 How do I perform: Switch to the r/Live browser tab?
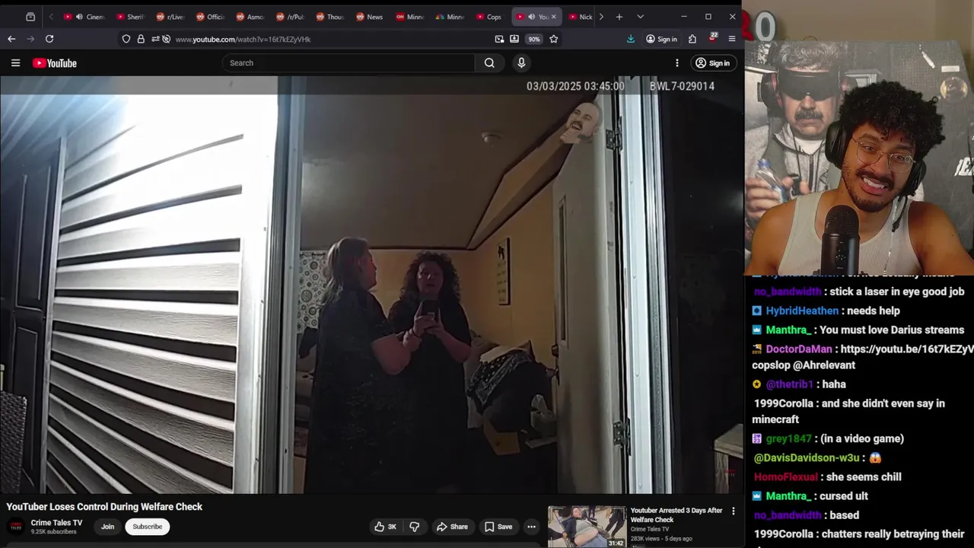pyautogui.click(x=170, y=17)
